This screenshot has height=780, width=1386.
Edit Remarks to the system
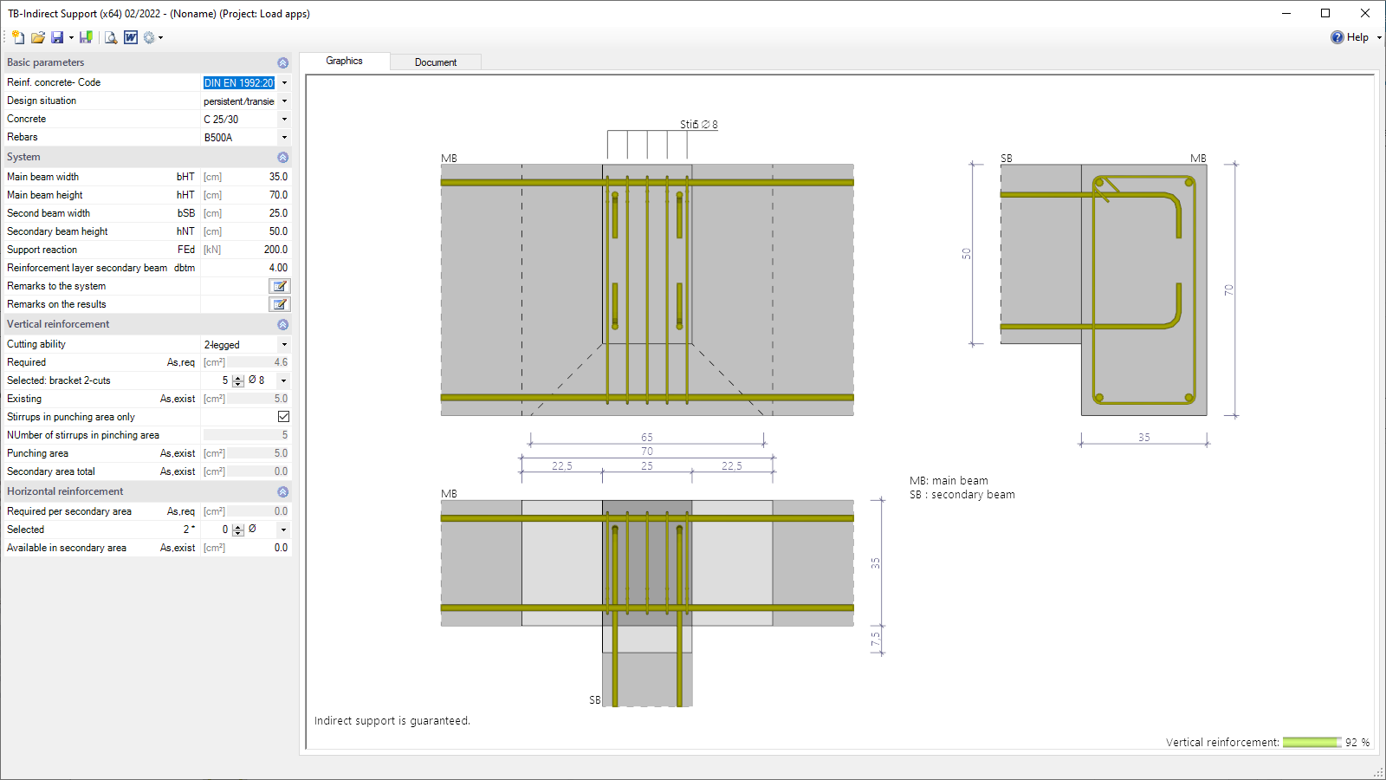coord(280,286)
